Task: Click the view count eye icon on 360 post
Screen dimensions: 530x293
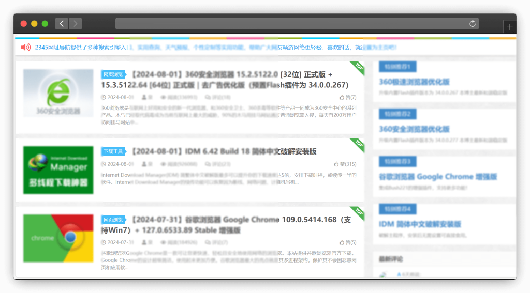Action: [163, 97]
